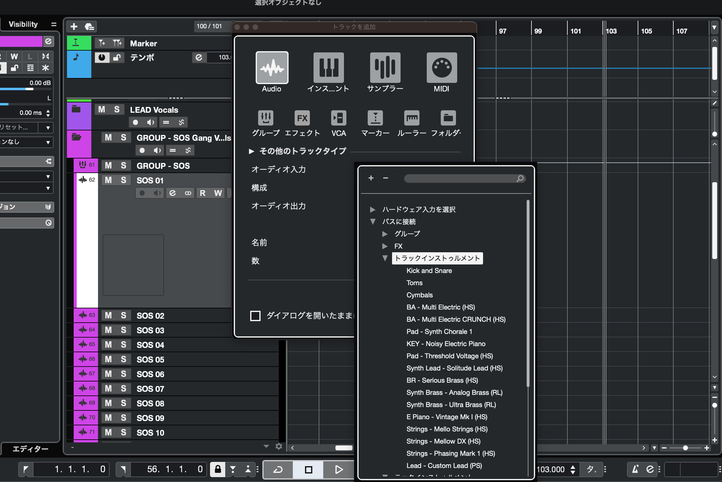Expand the グループ tree node
This screenshot has width=722, height=482.
pyautogui.click(x=385, y=234)
